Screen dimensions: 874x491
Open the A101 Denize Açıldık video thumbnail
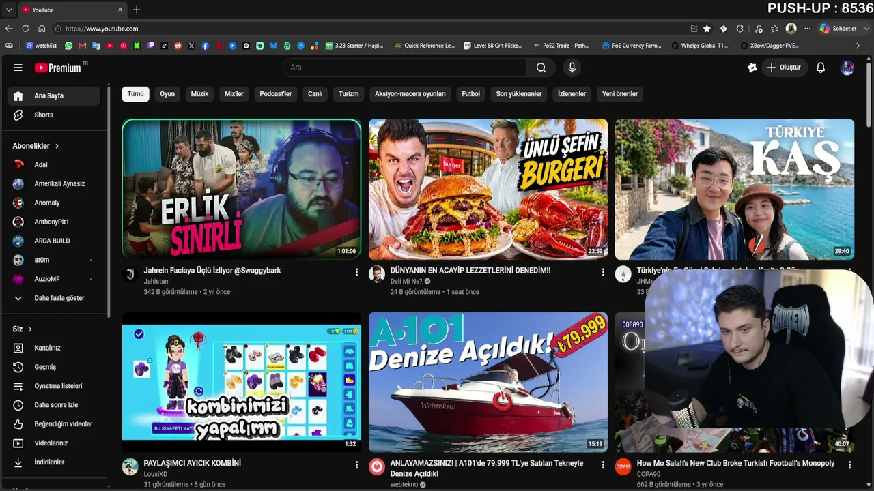(x=488, y=383)
